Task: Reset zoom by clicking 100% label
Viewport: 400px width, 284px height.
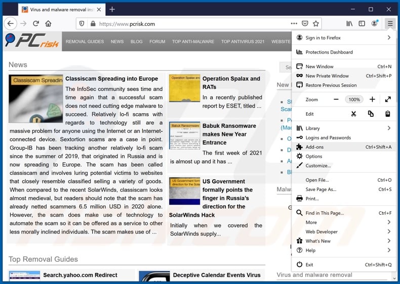Action: click(x=354, y=100)
